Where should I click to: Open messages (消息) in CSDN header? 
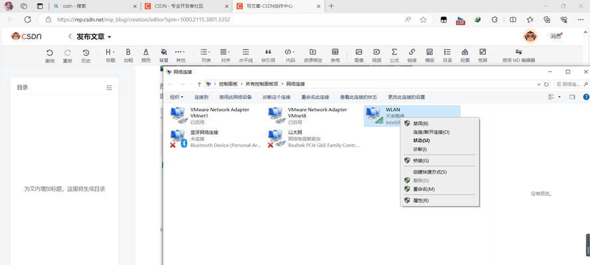555,36
